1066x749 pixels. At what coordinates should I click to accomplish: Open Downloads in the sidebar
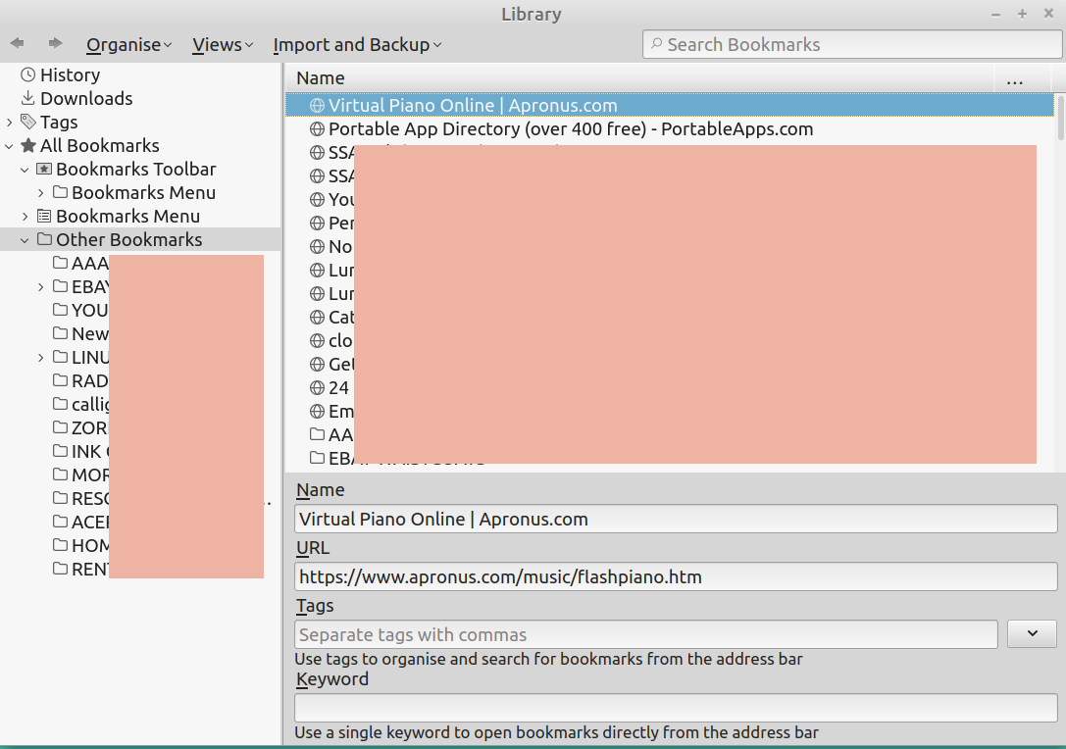tap(85, 99)
